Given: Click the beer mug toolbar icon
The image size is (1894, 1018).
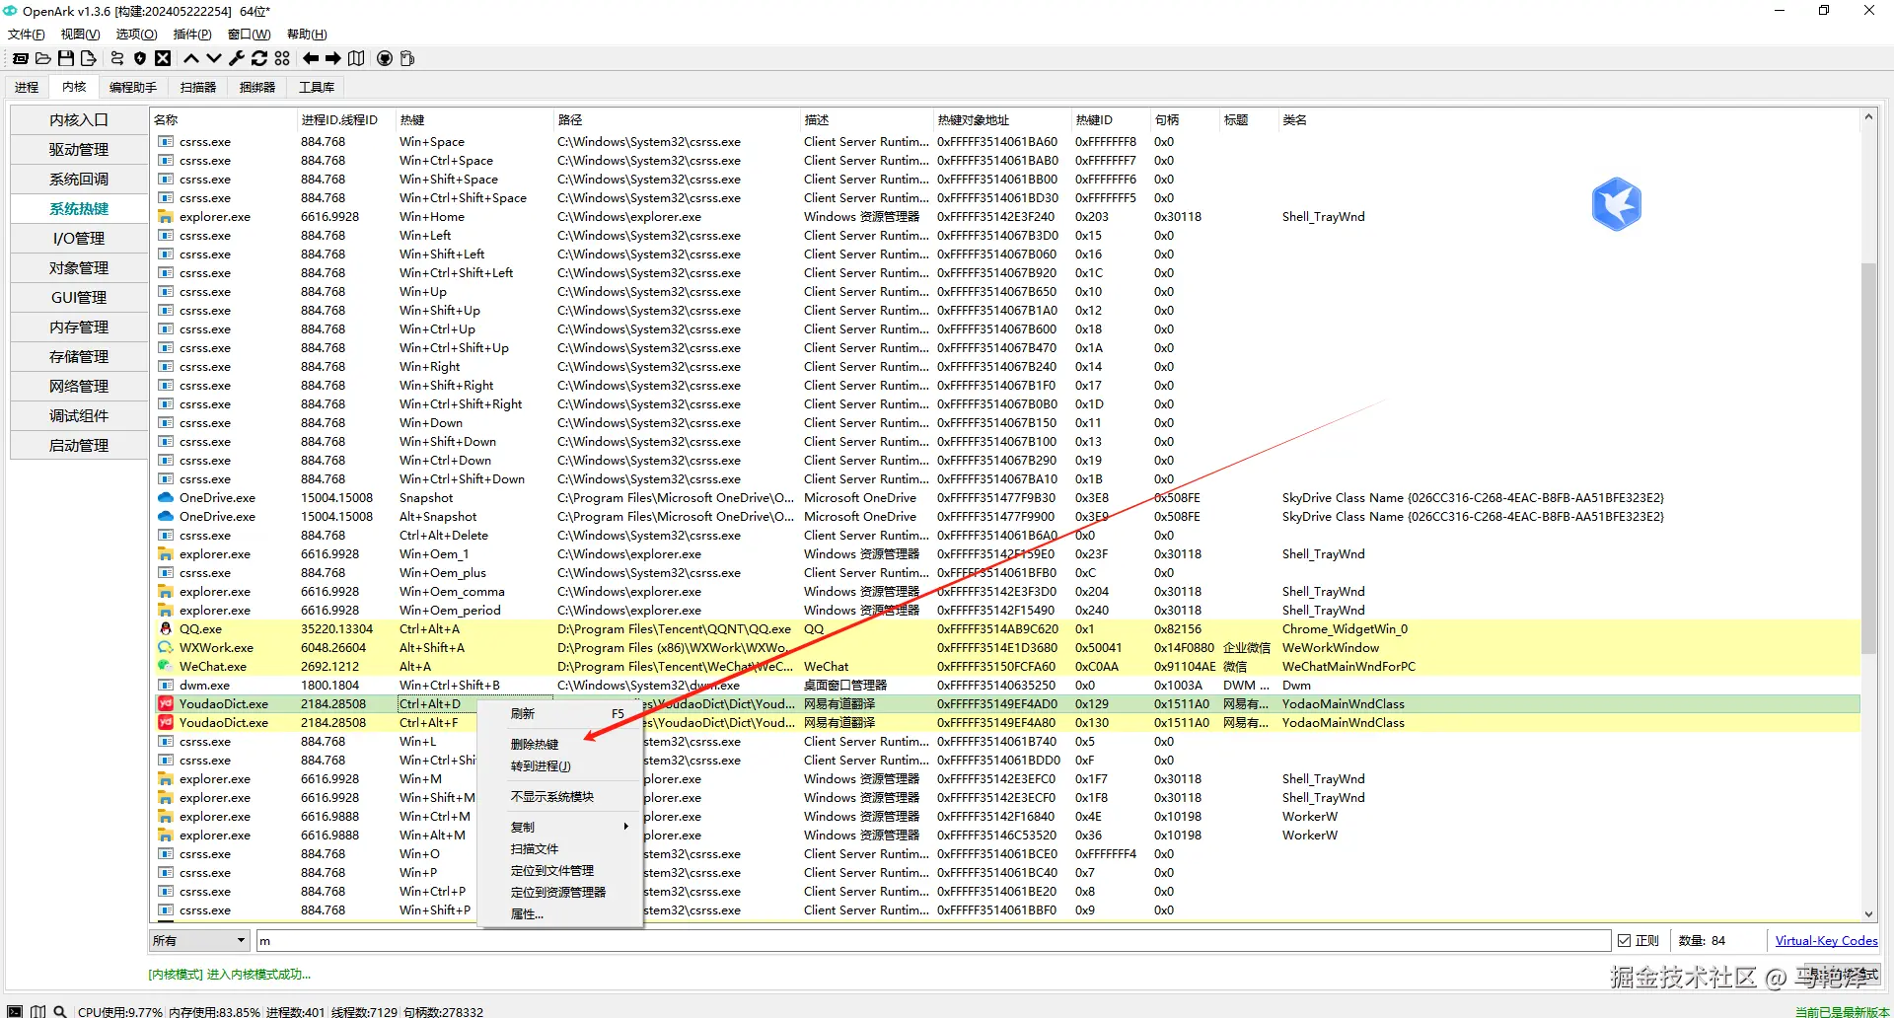Looking at the screenshot, I should click(407, 59).
